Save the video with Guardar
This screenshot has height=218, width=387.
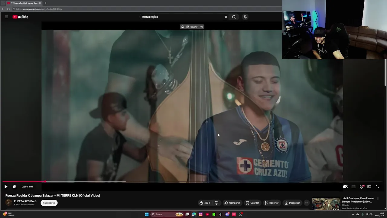click(x=252, y=203)
